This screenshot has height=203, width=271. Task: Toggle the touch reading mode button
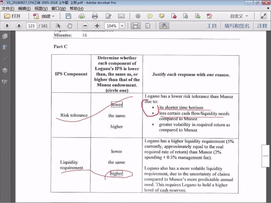pos(164,26)
